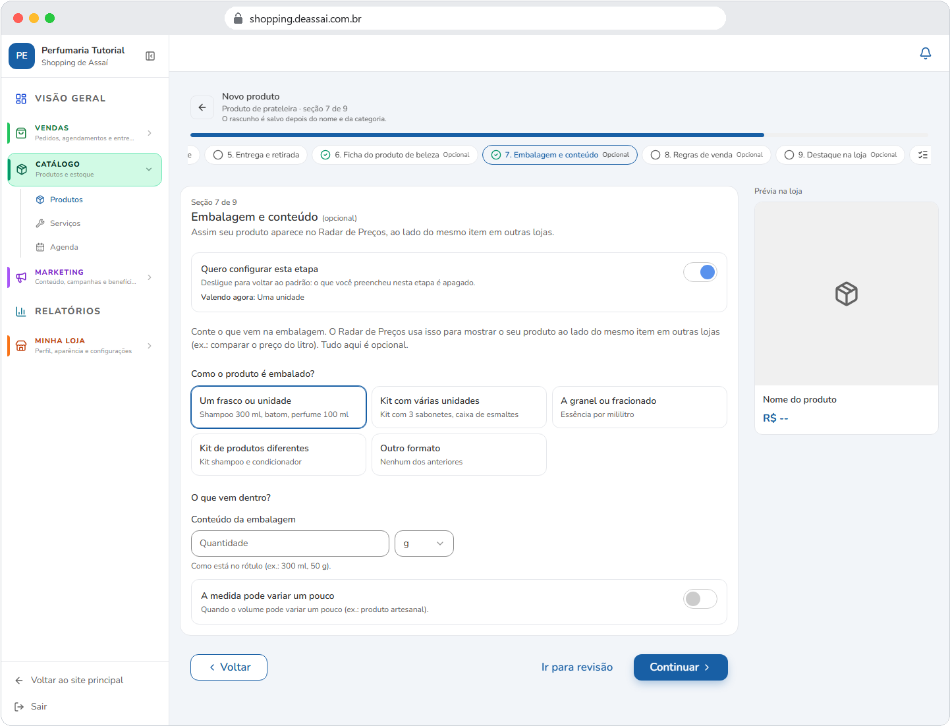Expand the Marketing menu chevron

150,277
